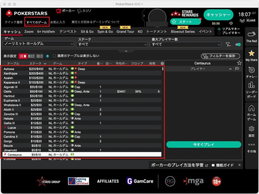Open display settings help question icon
259x194 pixels.
click(x=47, y=56)
